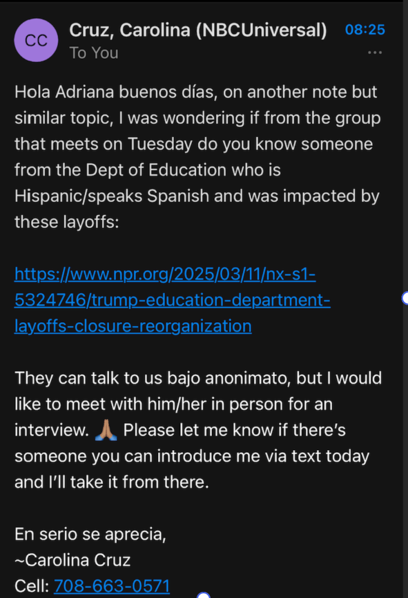The height and width of the screenshot is (598, 408).
Task: Expand recipient details via To You
Action: pos(93,53)
